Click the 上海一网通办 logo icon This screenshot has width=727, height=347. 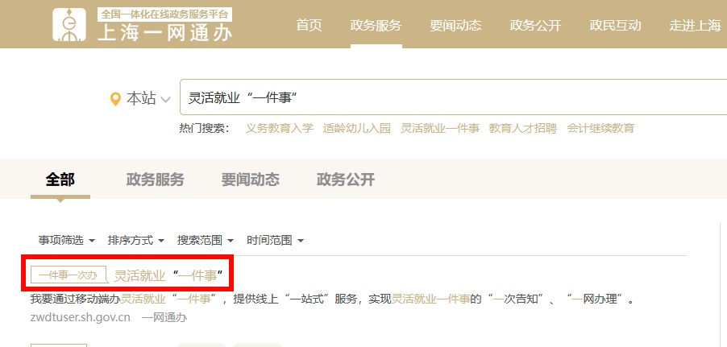pyautogui.click(x=69, y=24)
